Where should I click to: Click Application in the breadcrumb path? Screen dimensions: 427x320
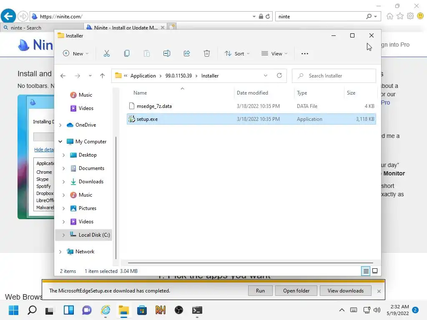point(143,76)
